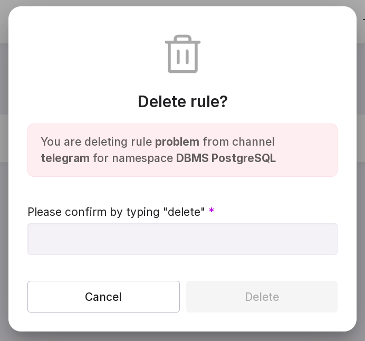Click the "You are deleting rule" text
Screen dimensions: 365x341
click(96, 142)
